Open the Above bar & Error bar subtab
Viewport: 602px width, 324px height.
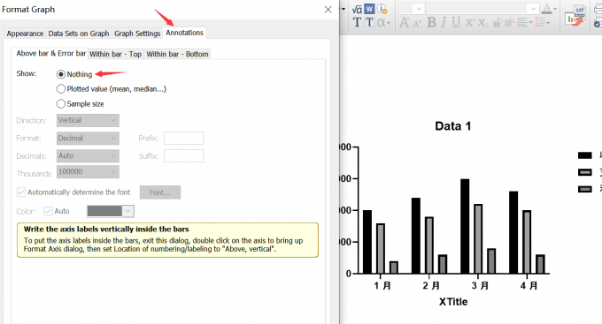click(x=50, y=54)
